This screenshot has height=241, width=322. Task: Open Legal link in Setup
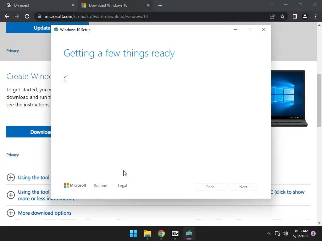point(122,186)
